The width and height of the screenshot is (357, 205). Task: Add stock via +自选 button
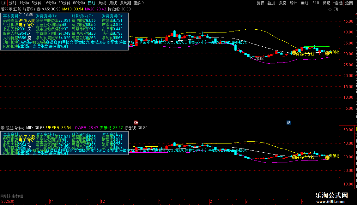[338, 3]
